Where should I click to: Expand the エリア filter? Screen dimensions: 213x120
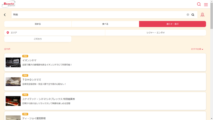55,33
